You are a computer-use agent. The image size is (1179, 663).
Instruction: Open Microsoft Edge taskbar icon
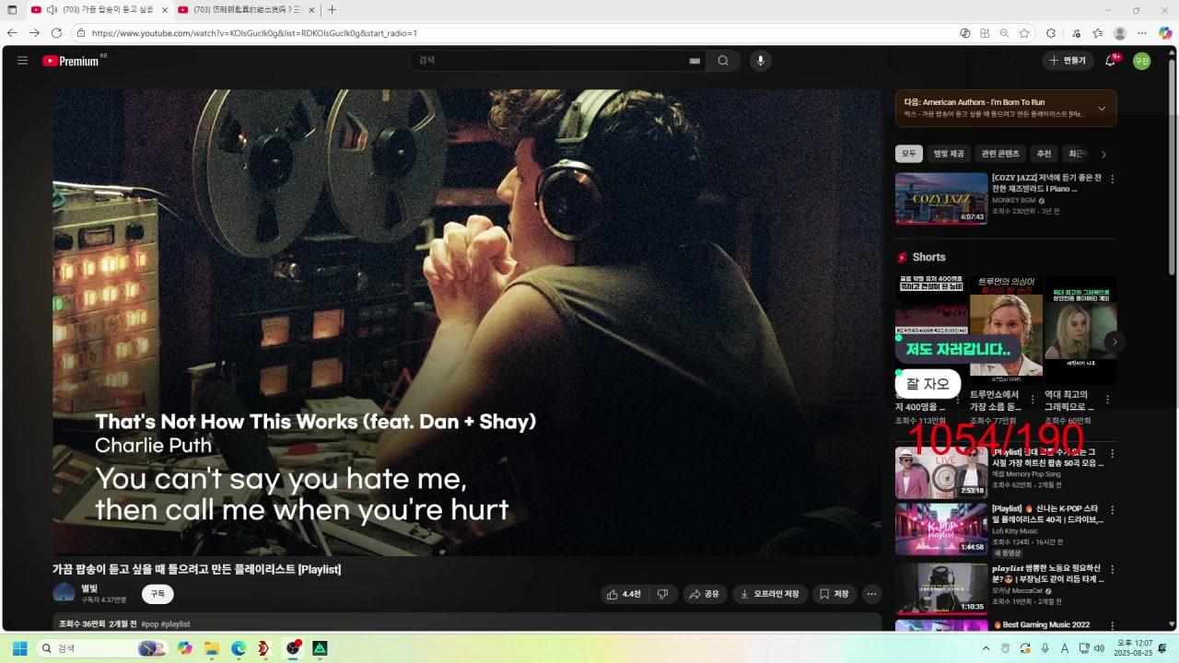coord(239,648)
